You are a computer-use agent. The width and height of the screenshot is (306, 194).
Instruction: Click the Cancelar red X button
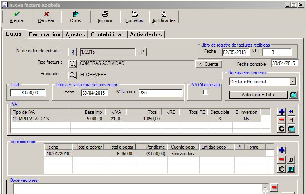(46, 17)
